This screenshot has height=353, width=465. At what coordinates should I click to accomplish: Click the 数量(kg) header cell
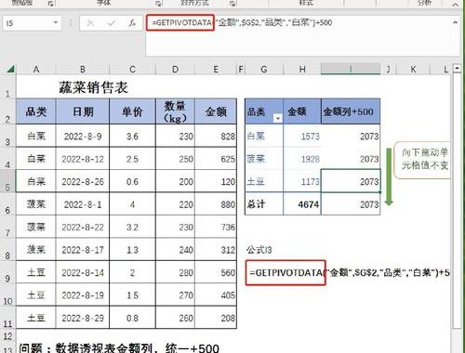[175, 111]
